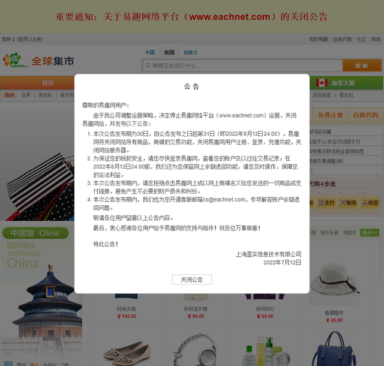This screenshot has height=366, width=384.
Task: Click the 时尚女装 product title
Action: pyautogui.click(x=126, y=309)
